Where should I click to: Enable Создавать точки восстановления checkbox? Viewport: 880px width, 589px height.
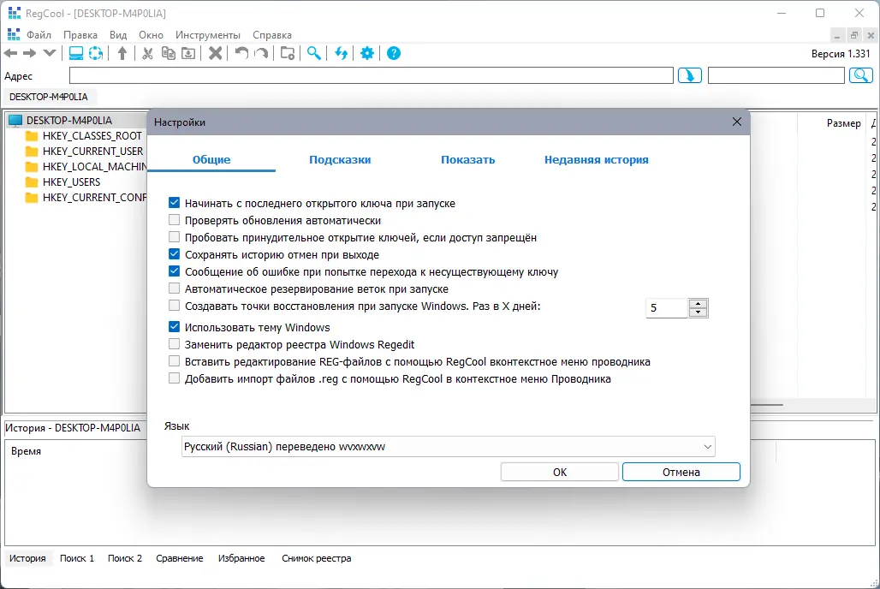pyautogui.click(x=175, y=306)
